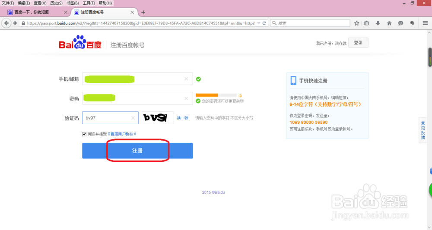This screenshot has width=432, height=230.
Task: Clear the 手机/邮箱 field with X
Action: click(186, 79)
